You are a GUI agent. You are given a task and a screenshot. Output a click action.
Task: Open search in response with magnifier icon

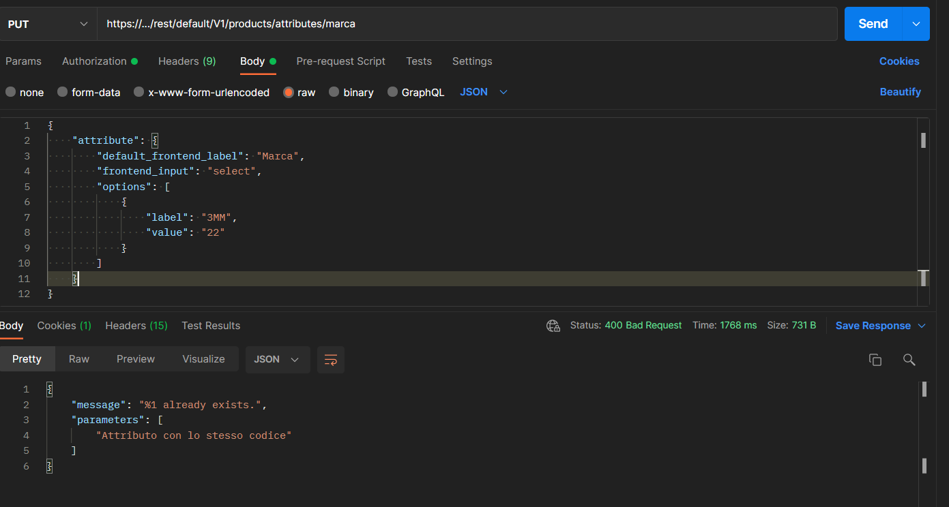click(x=909, y=360)
